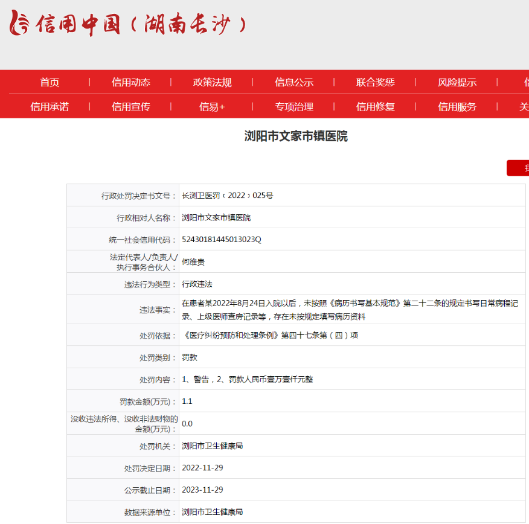Screen dimensions: 529x524
Task: Click the 处罚类别 value 罚款
Action: tap(189, 357)
